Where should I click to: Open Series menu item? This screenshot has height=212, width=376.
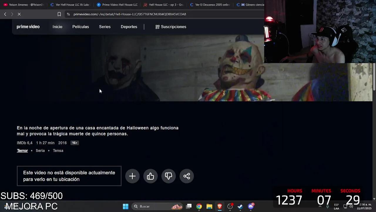105,27
